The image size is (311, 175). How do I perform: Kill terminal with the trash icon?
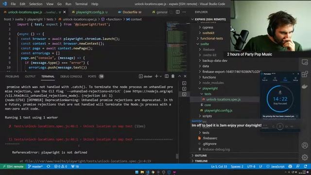(173, 76)
